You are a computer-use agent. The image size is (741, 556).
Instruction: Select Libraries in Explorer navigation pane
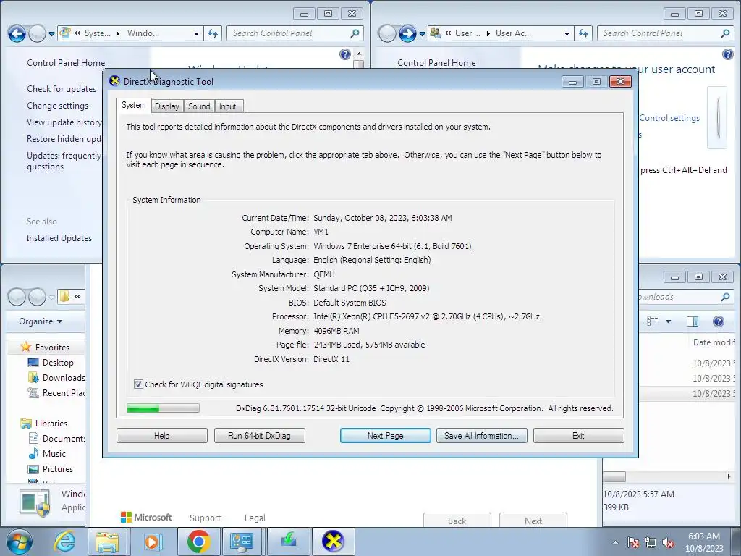51,423
